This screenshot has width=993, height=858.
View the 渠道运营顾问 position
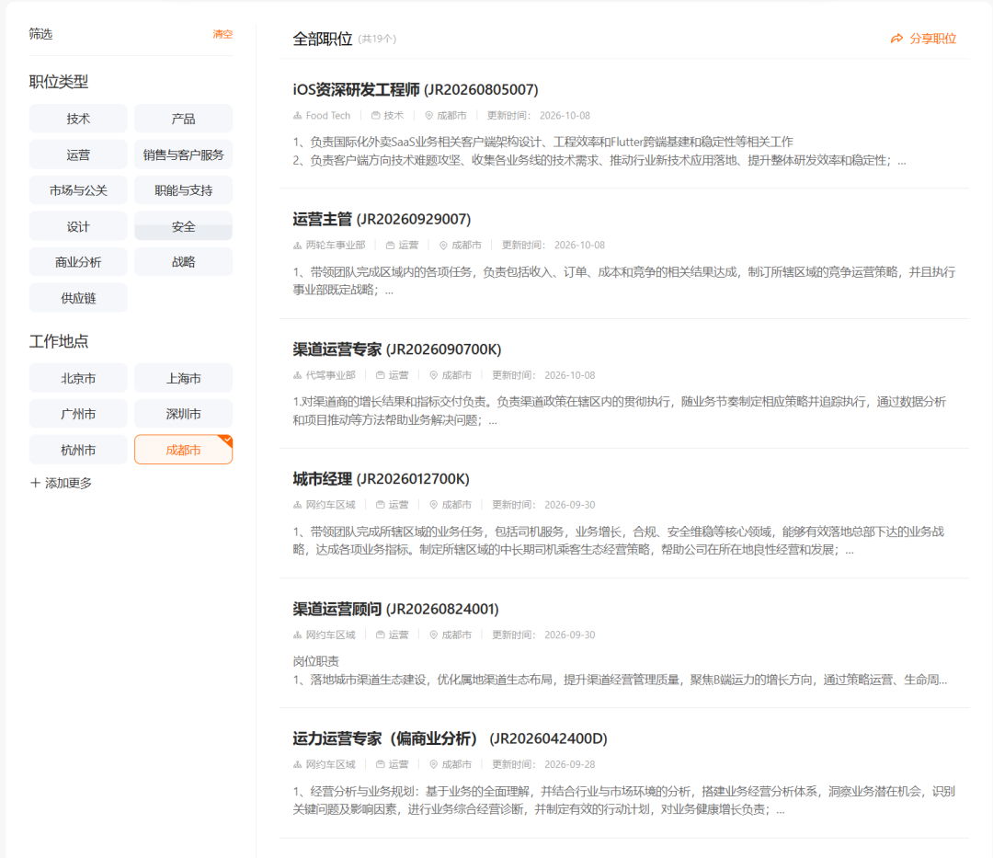(395, 609)
